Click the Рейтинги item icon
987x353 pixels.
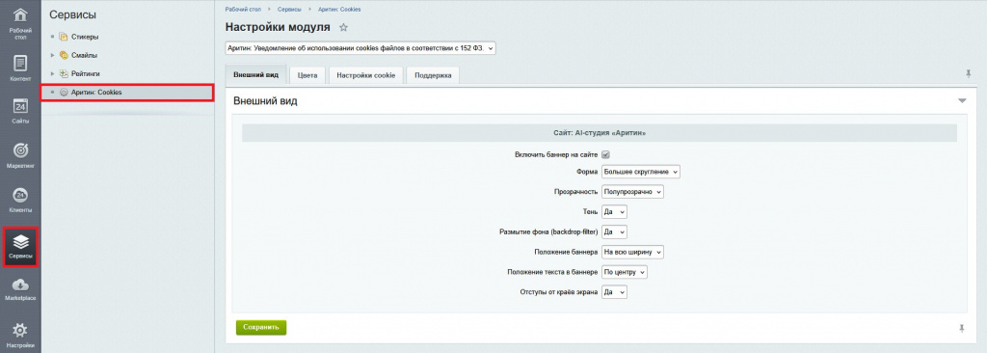pos(64,73)
